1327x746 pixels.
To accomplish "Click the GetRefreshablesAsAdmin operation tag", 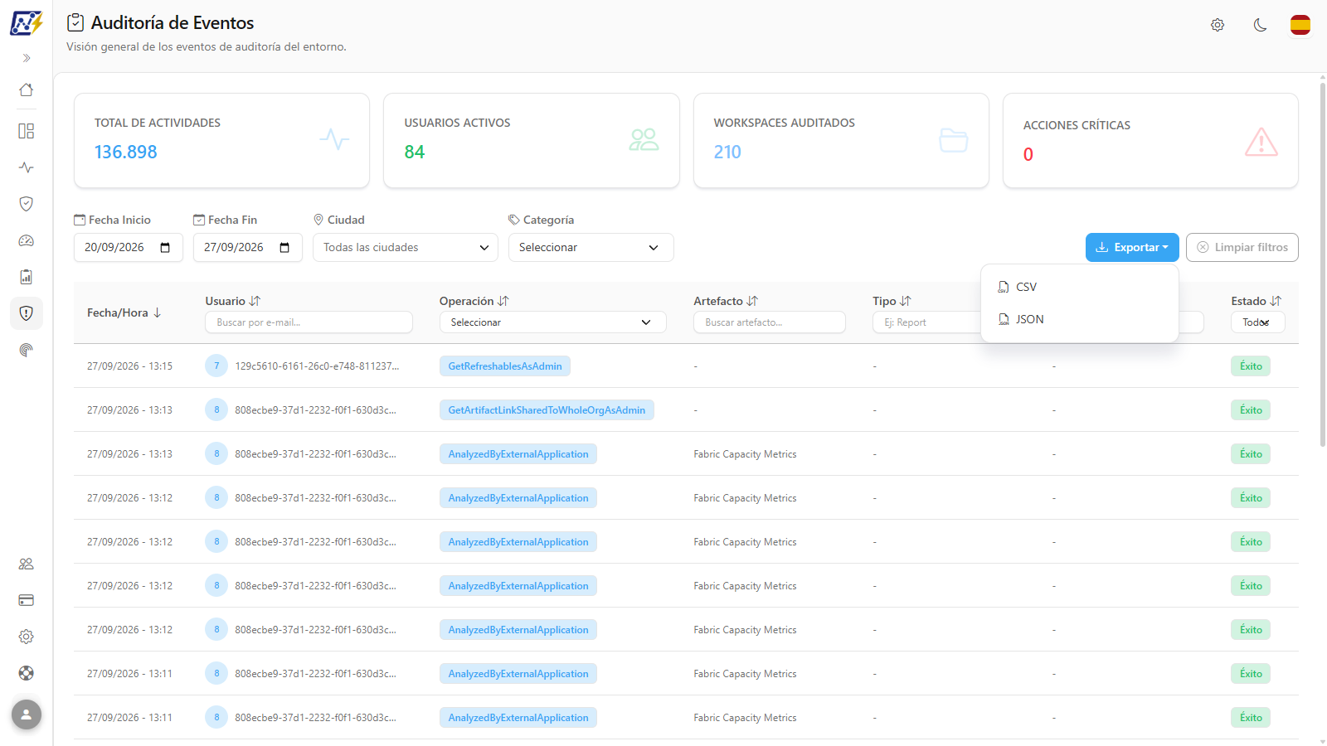I will 505,366.
